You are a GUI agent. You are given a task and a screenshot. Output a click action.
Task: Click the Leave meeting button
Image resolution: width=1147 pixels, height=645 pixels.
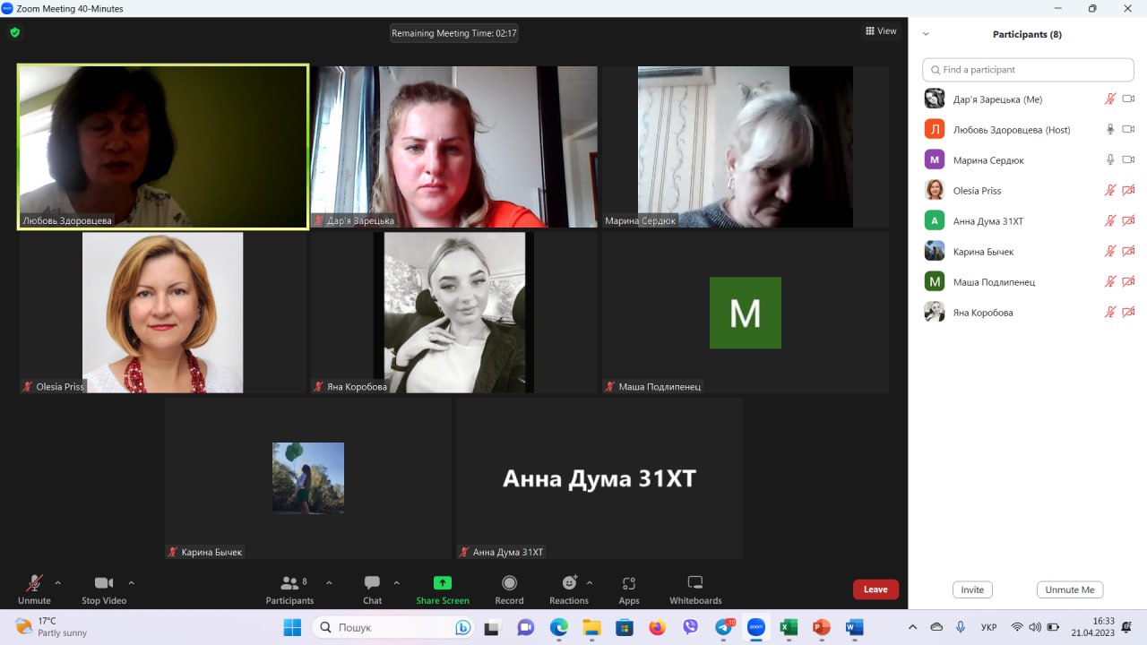[x=875, y=589]
